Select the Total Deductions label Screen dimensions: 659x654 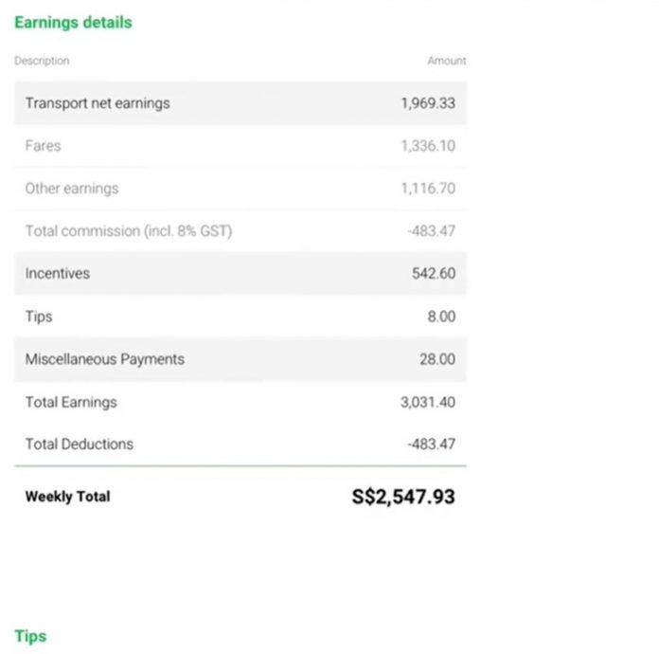(x=80, y=444)
